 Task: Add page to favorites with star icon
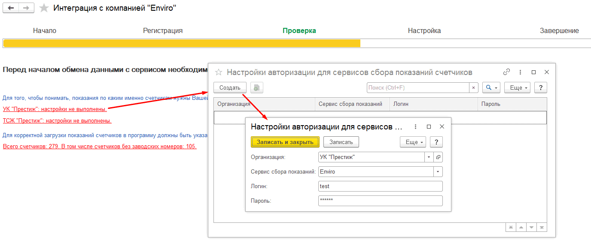point(44,8)
